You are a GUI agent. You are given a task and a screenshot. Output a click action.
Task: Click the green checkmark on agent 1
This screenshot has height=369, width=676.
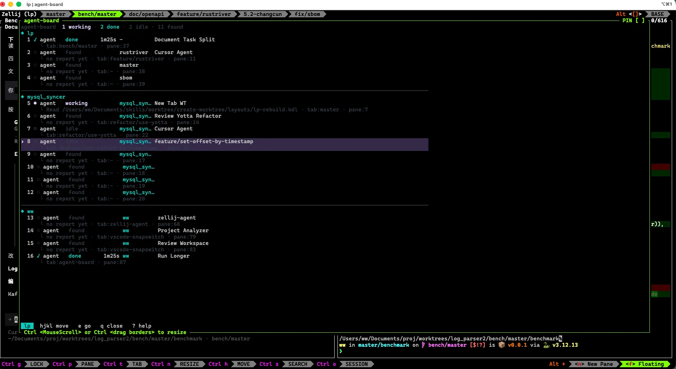point(35,40)
